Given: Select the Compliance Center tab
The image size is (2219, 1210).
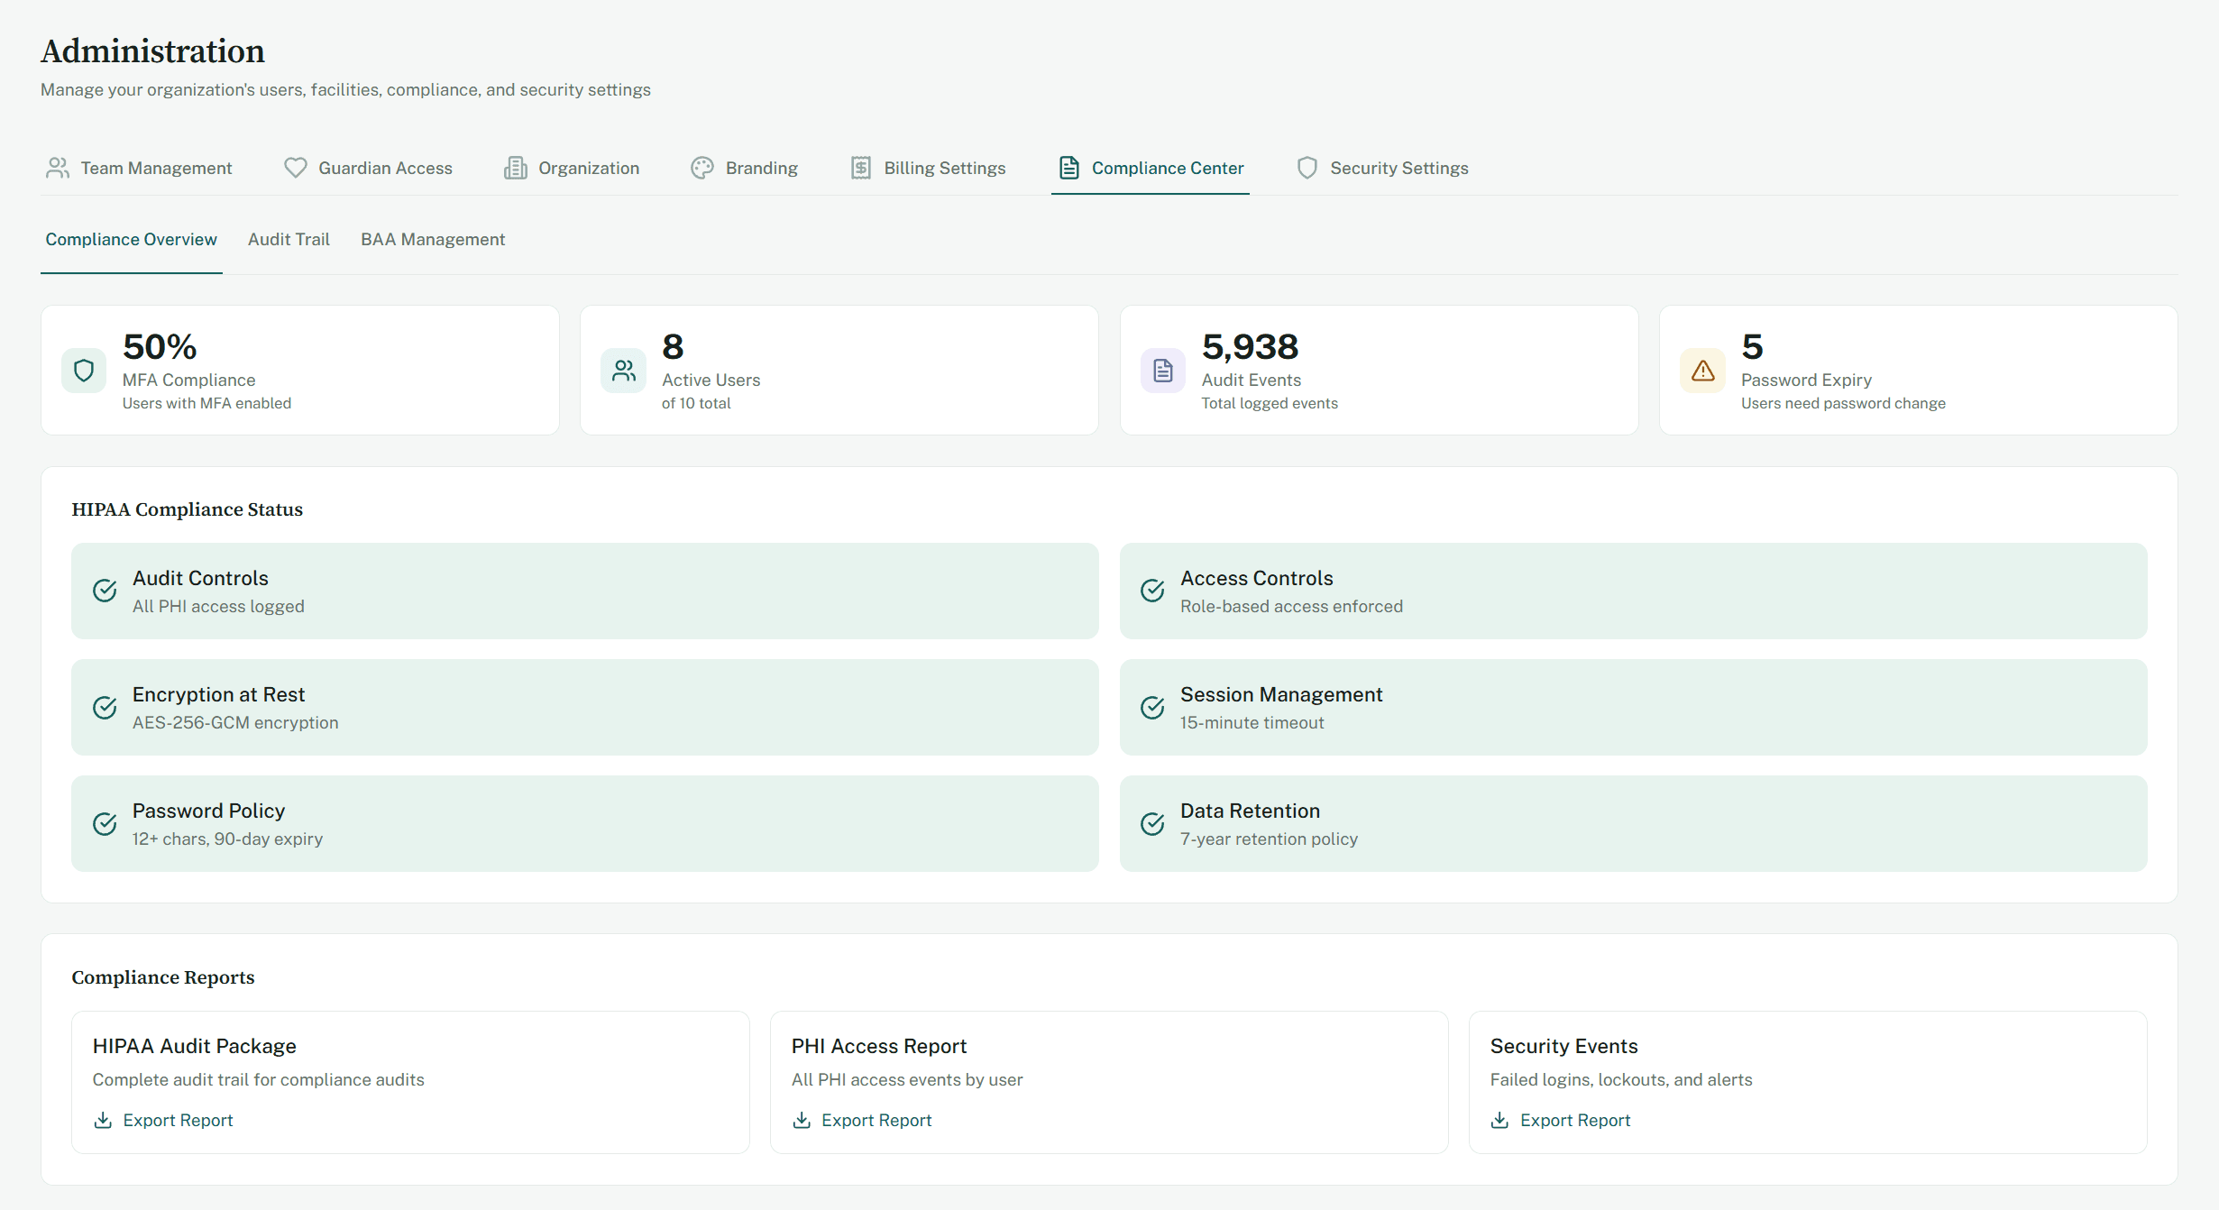Looking at the screenshot, I should point(1151,168).
